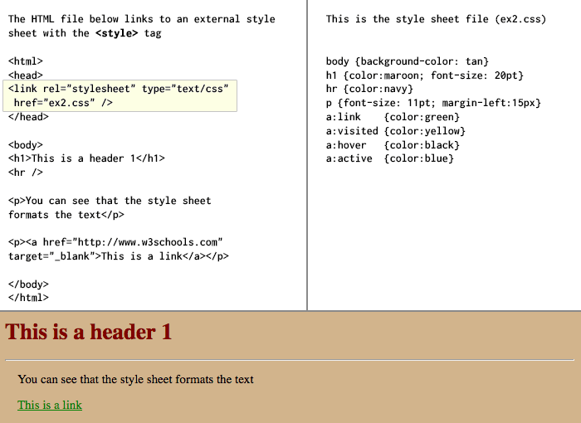Click the a:visited {color:yellow} rule
Image resolution: width=581 pixels, height=423 pixels.
click(396, 131)
